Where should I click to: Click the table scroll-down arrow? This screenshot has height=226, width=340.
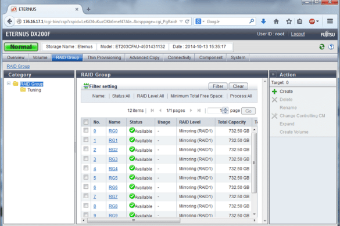click(x=254, y=214)
